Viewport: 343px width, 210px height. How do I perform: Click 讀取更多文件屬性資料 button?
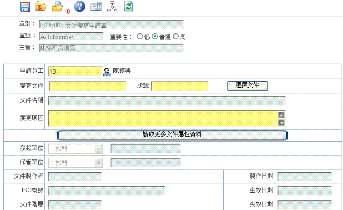tap(172, 135)
